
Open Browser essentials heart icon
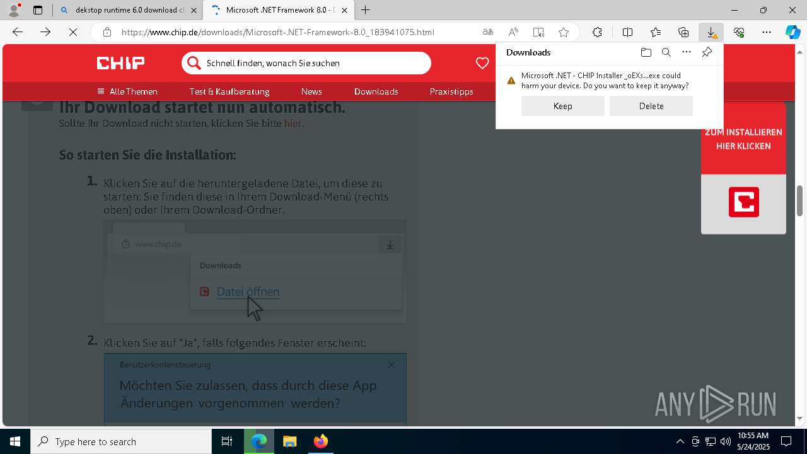(739, 32)
